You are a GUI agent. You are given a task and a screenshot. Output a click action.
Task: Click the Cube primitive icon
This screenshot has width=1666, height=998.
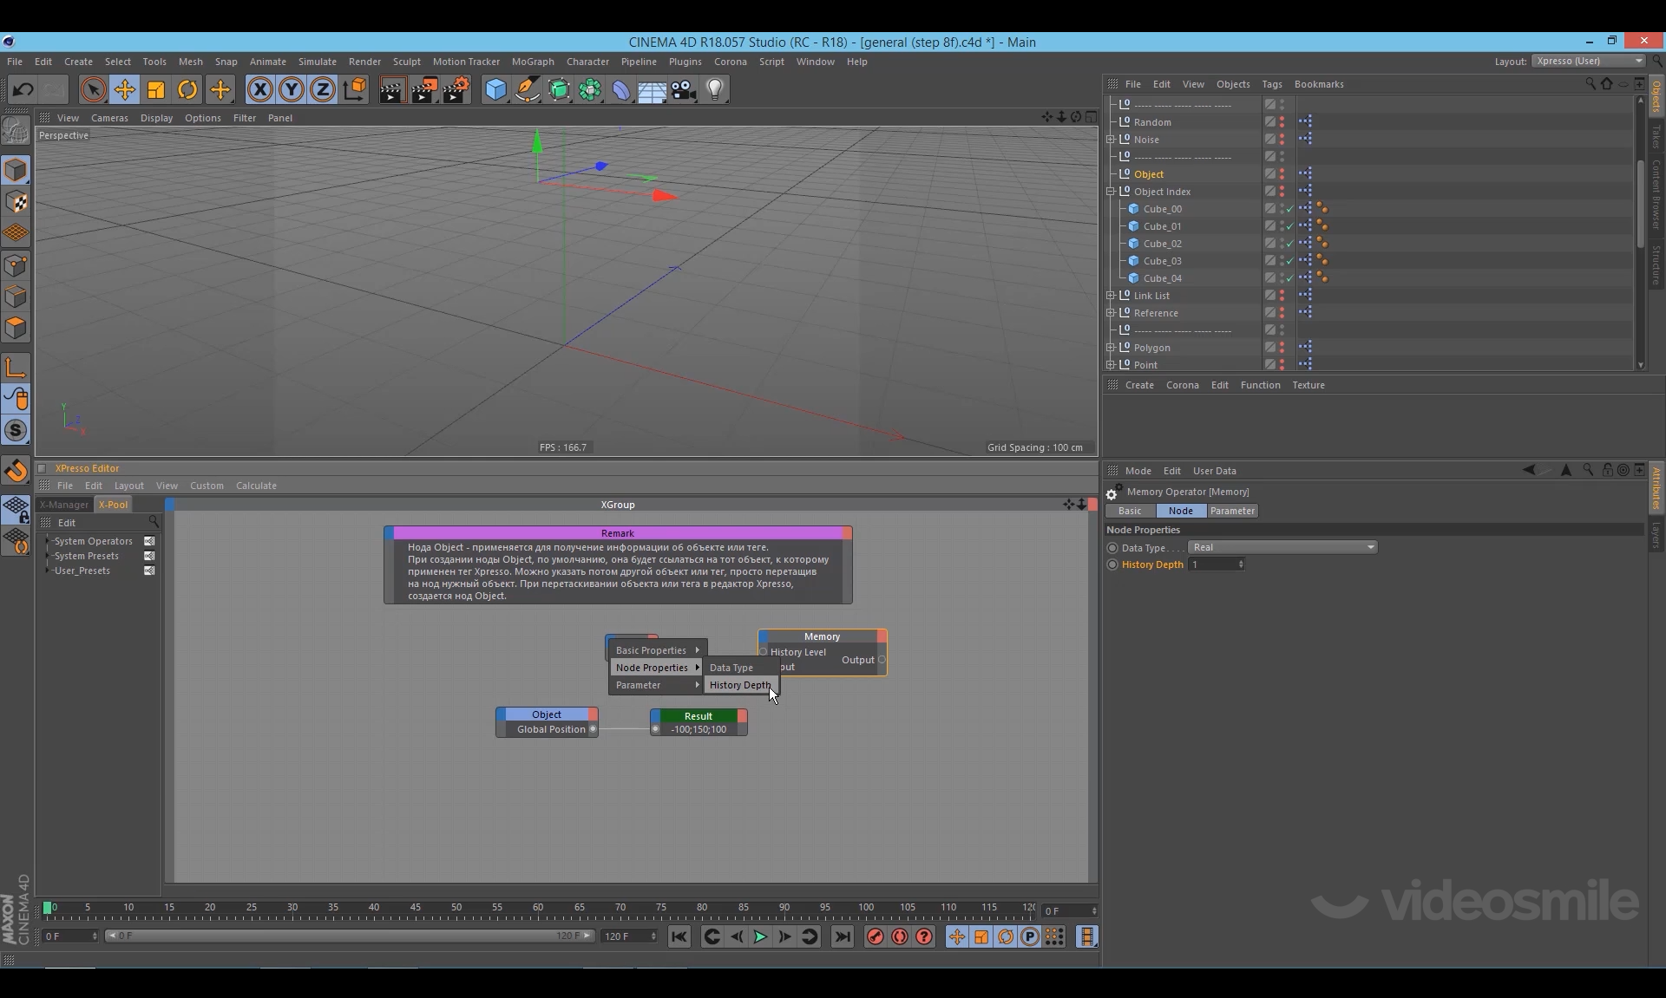coord(495,89)
